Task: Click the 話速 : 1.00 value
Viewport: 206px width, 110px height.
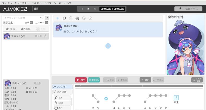Action: [32, 88]
